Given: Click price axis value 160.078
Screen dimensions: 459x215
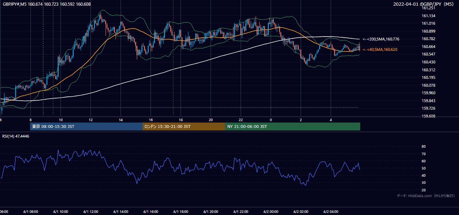Looking at the screenshot, I should (x=428, y=85).
